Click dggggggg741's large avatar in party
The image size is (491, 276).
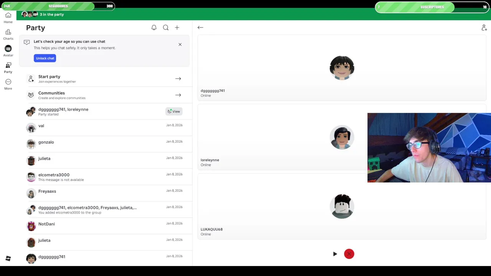(x=342, y=68)
